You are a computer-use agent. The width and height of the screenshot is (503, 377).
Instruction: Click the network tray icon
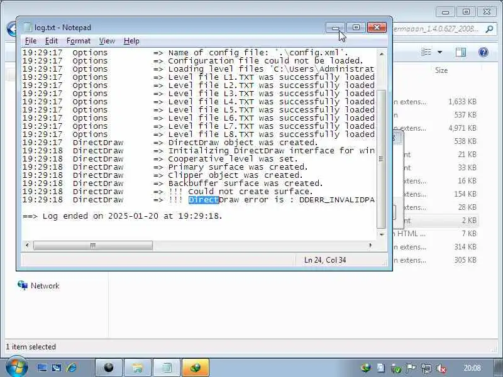(426, 368)
